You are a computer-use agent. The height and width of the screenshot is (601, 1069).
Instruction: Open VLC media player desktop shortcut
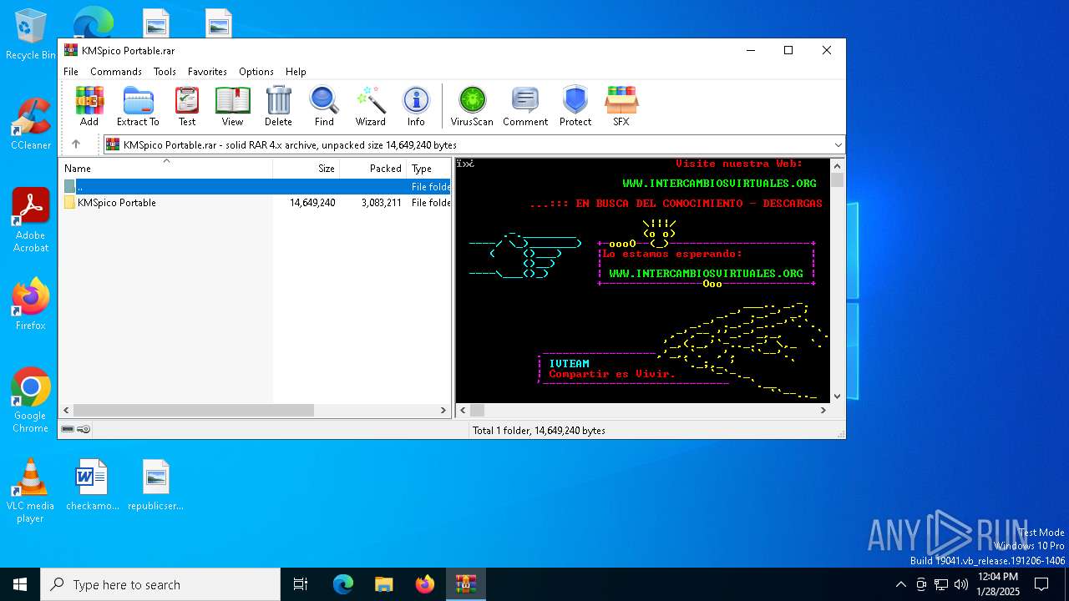tap(30, 491)
